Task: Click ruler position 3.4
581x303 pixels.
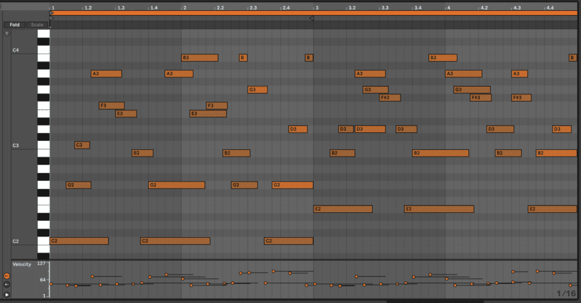Action: (x=417, y=7)
